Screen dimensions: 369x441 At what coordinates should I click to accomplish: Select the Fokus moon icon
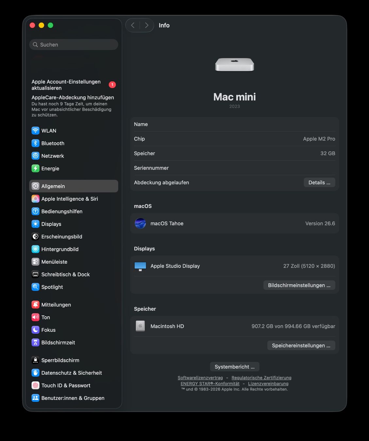(x=35, y=330)
